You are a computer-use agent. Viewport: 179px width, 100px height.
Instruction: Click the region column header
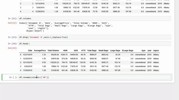(x=156, y=51)
